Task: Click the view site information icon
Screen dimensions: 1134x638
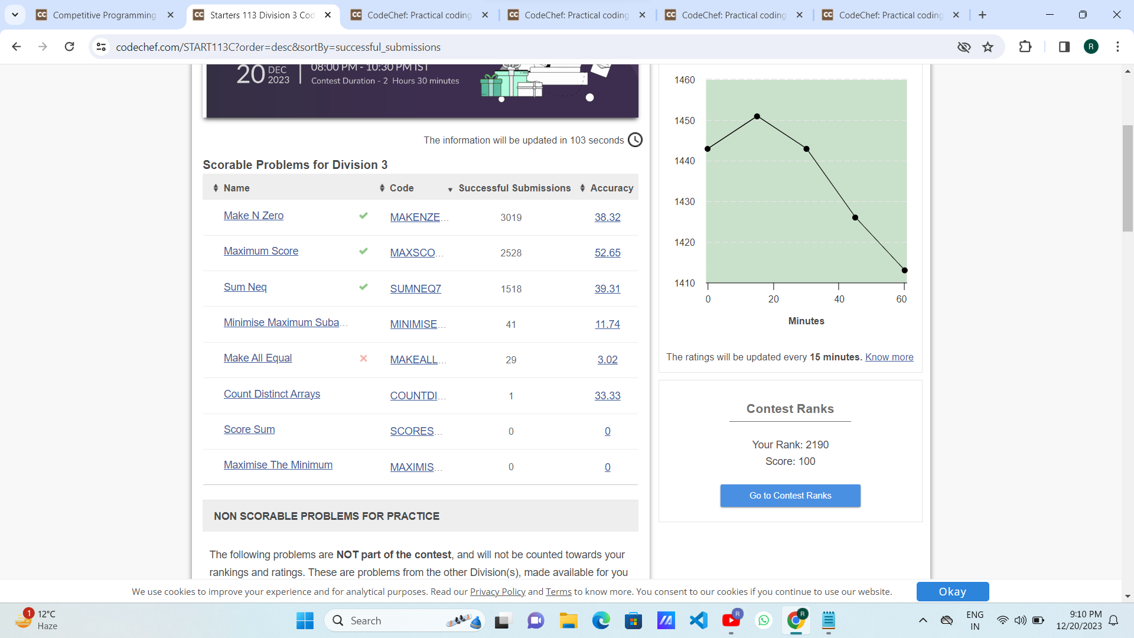Action: click(101, 47)
